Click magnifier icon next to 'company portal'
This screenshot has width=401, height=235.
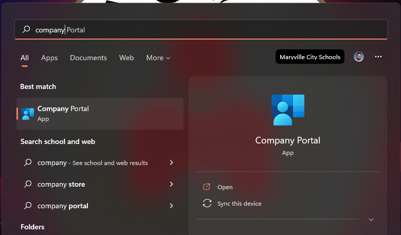click(28, 205)
